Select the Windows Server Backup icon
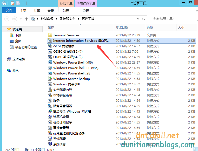This screenshot has width=198, height=151. point(50,79)
